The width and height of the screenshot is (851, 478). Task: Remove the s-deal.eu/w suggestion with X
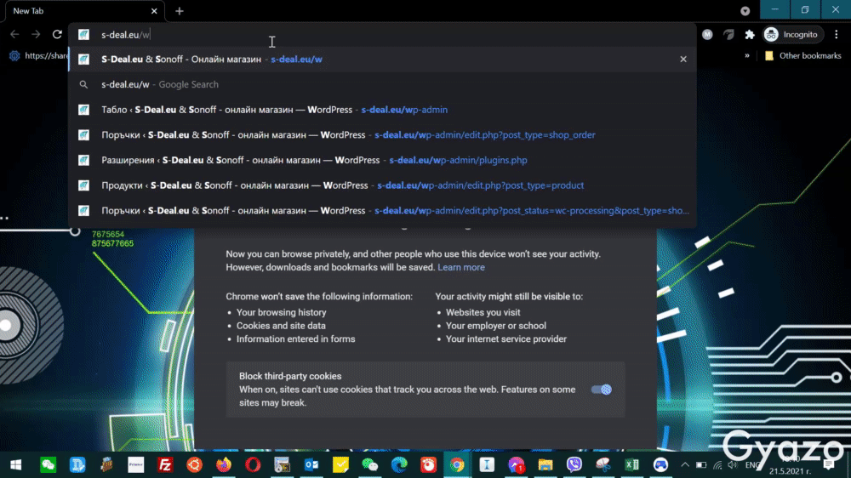[683, 60]
